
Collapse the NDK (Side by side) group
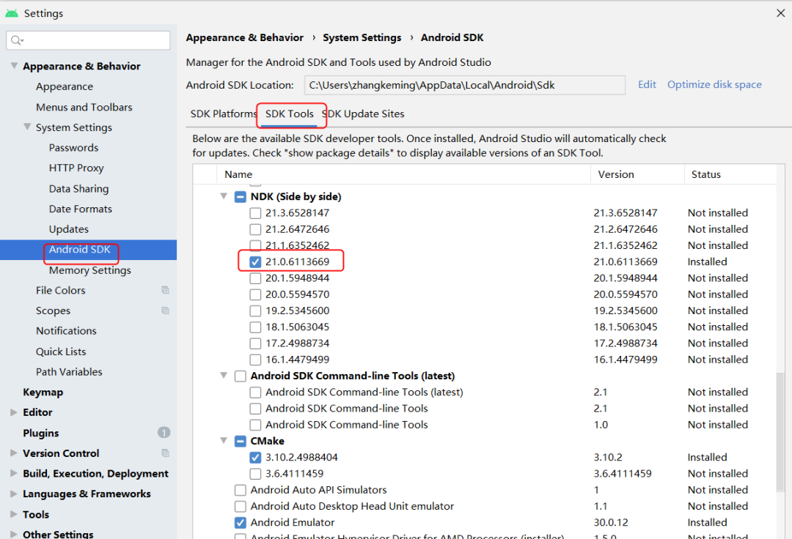tap(224, 196)
